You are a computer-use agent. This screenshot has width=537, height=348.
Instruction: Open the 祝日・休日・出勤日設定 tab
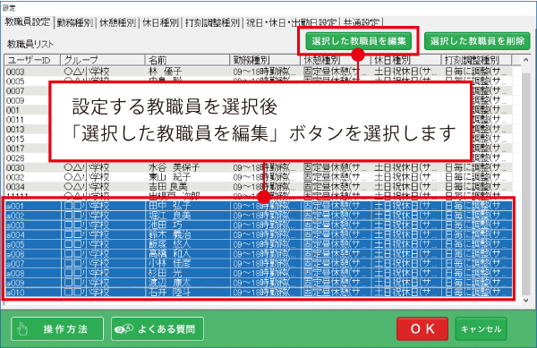291,23
